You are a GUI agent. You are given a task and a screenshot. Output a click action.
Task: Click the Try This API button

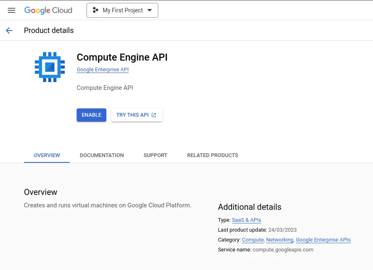pos(137,115)
